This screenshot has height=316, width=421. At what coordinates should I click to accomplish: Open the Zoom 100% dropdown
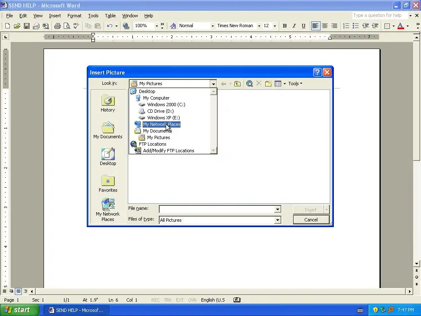pos(157,26)
